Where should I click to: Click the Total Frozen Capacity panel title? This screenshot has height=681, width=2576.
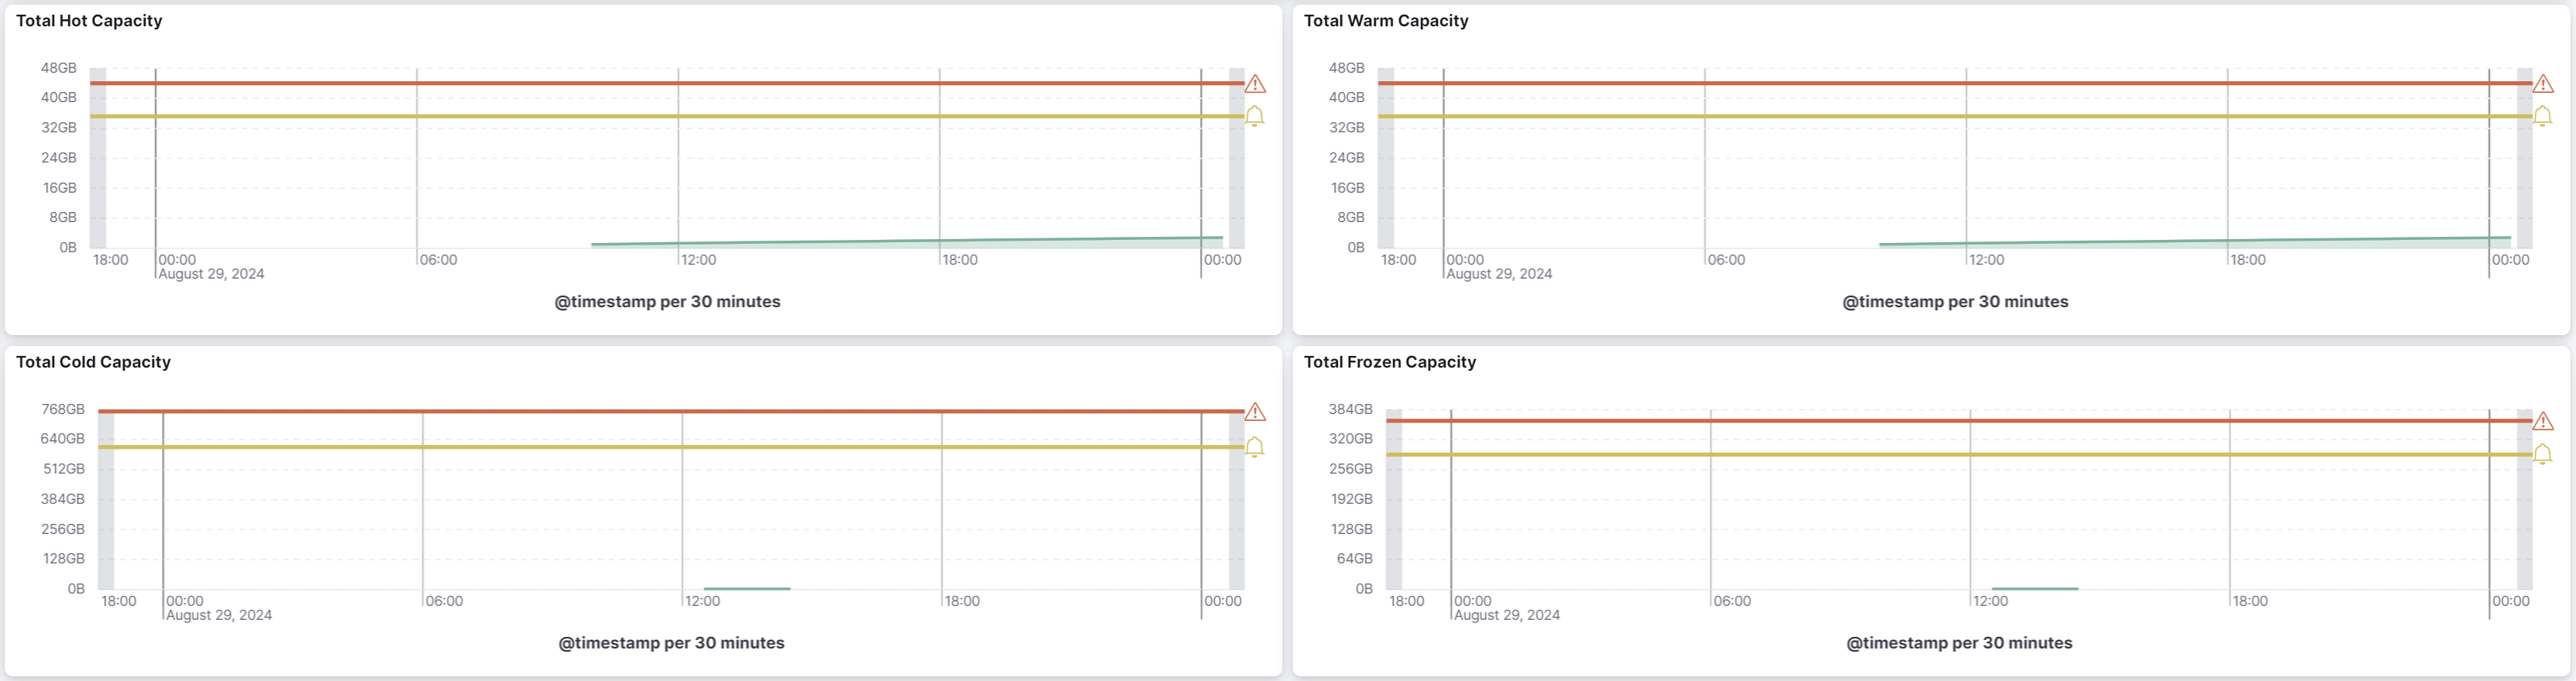pyautogui.click(x=1389, y=362)
